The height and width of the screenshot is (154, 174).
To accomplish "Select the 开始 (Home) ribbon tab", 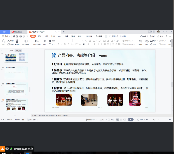I will (33, 36).
